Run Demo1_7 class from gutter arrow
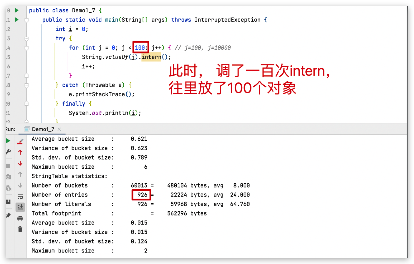 point(17,10)
